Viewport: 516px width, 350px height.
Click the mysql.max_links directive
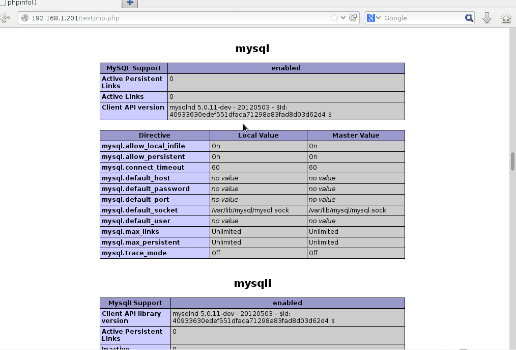click(155, 232)
